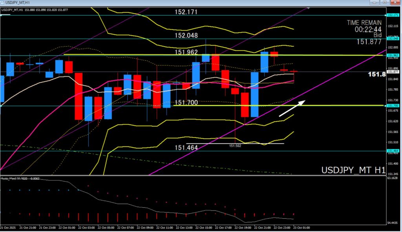Click the 22 Oct 15:00 time axis label
This screenshot has height=232, width=402.
[x=205, y=227]
